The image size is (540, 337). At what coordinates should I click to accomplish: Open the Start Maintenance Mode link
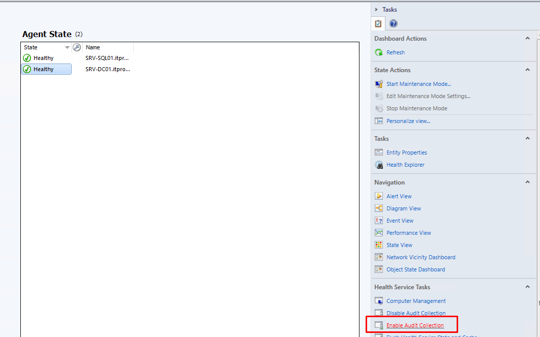point(418,84)
